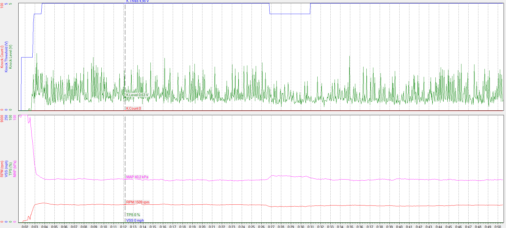Select the VSS 0 mph readout
Viewport: 506px width, 228px height.
coord(135,220)
